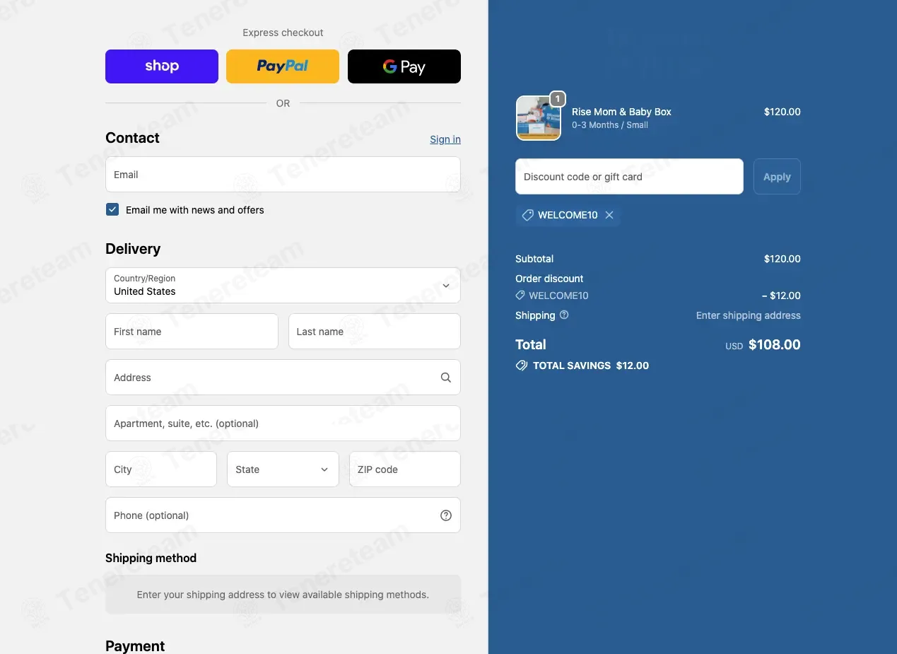Viewport: 897px width, 654px height.
Task: Select the First name field
Action: click(x=192, y=332)
